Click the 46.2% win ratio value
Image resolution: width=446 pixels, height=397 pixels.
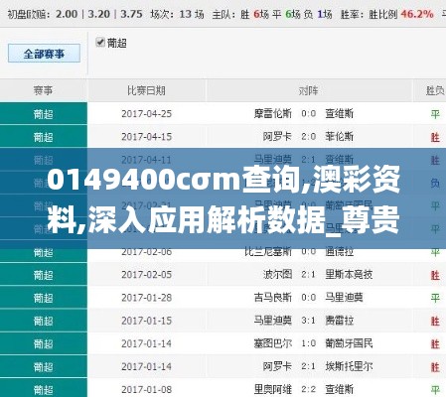point(417,14)
